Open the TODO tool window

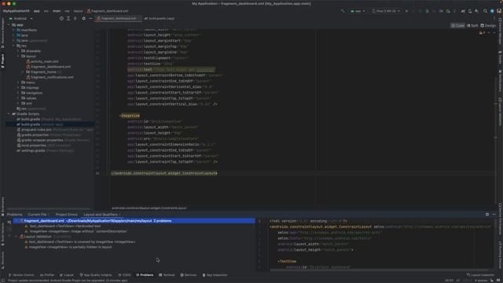pyautogui.click(x=124, y=275)
